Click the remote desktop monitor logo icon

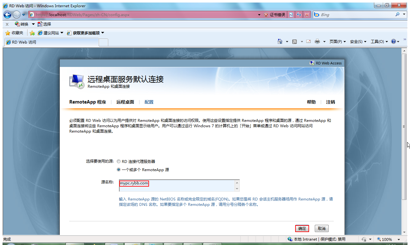click(77, 82)
